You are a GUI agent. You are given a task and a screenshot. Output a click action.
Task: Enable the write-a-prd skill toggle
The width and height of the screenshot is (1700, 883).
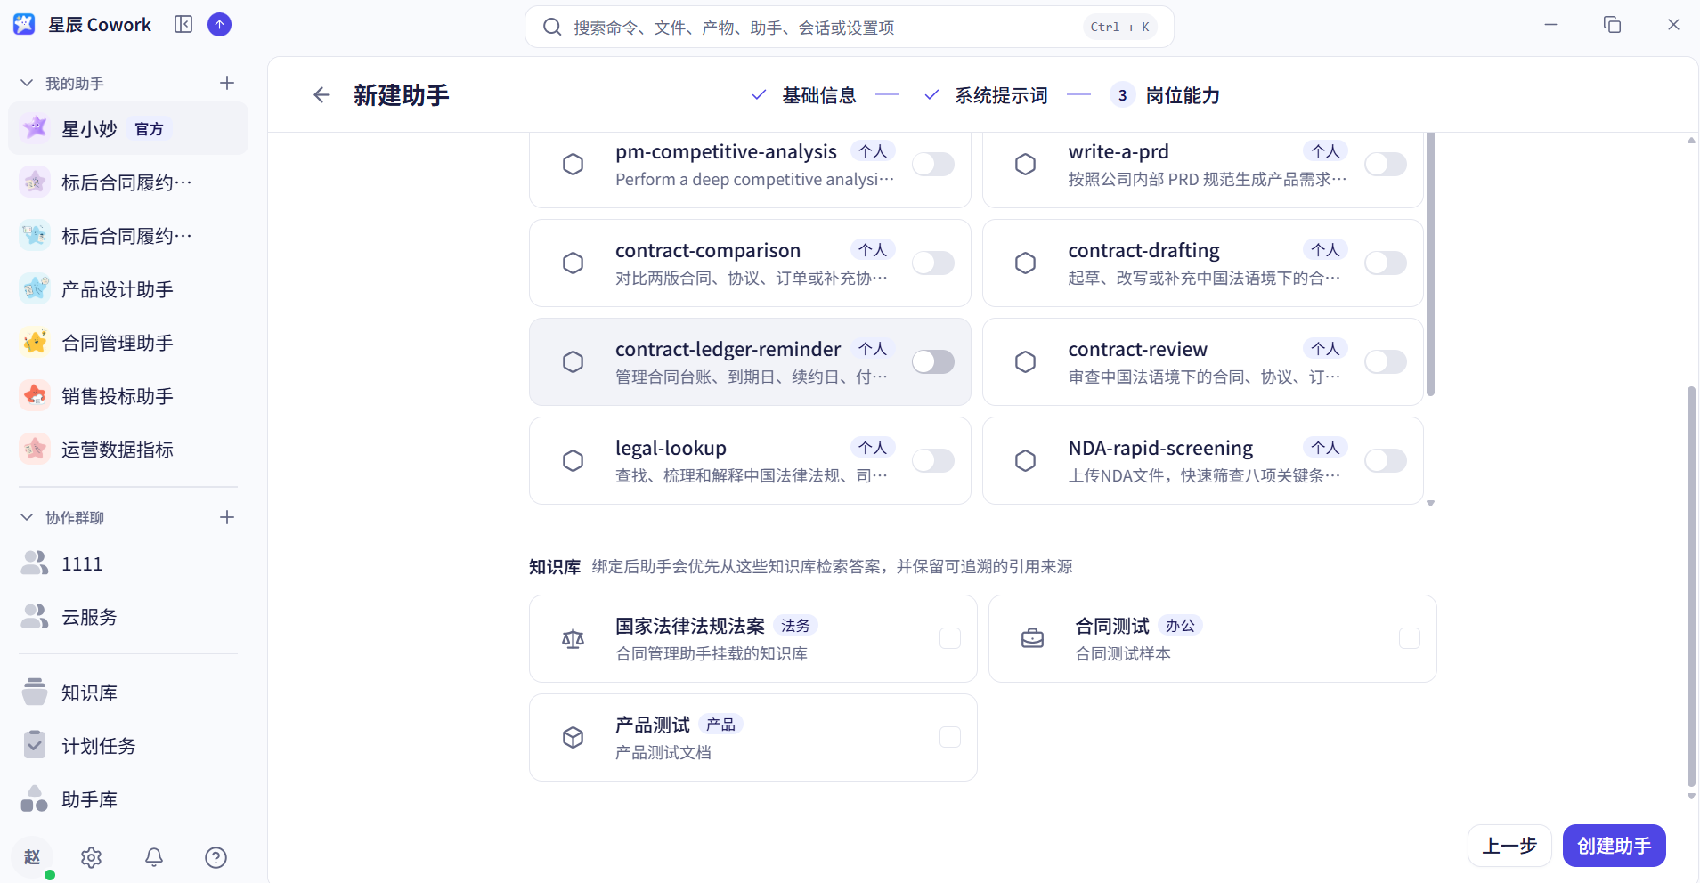1386,164
